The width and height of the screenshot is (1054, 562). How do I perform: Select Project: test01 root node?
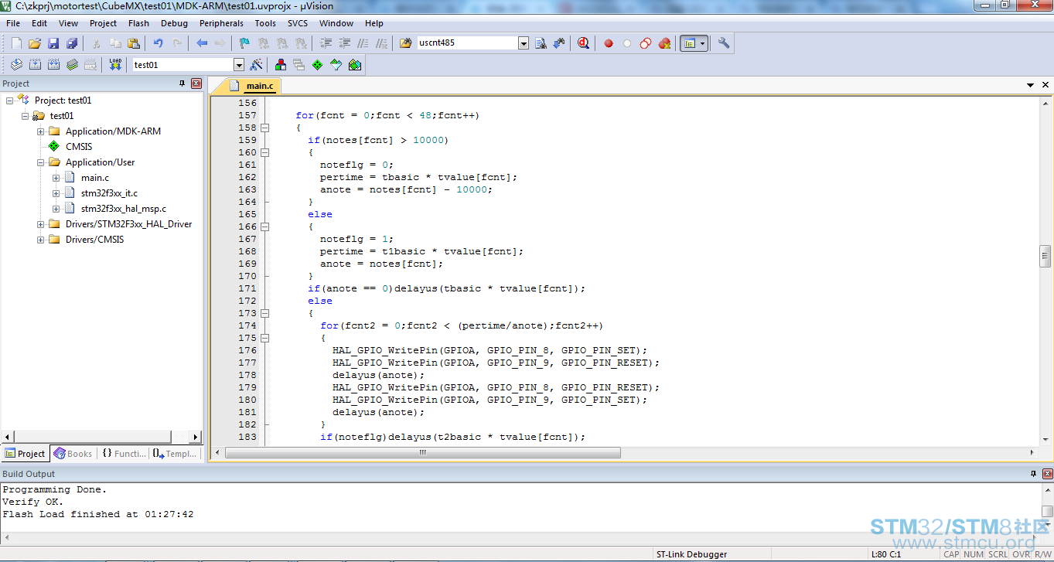coord(63,100)
